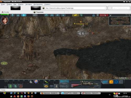Viewport: 131px width, 98px height.
Task: Select the running movement mode icon
Action: point(15,86)
